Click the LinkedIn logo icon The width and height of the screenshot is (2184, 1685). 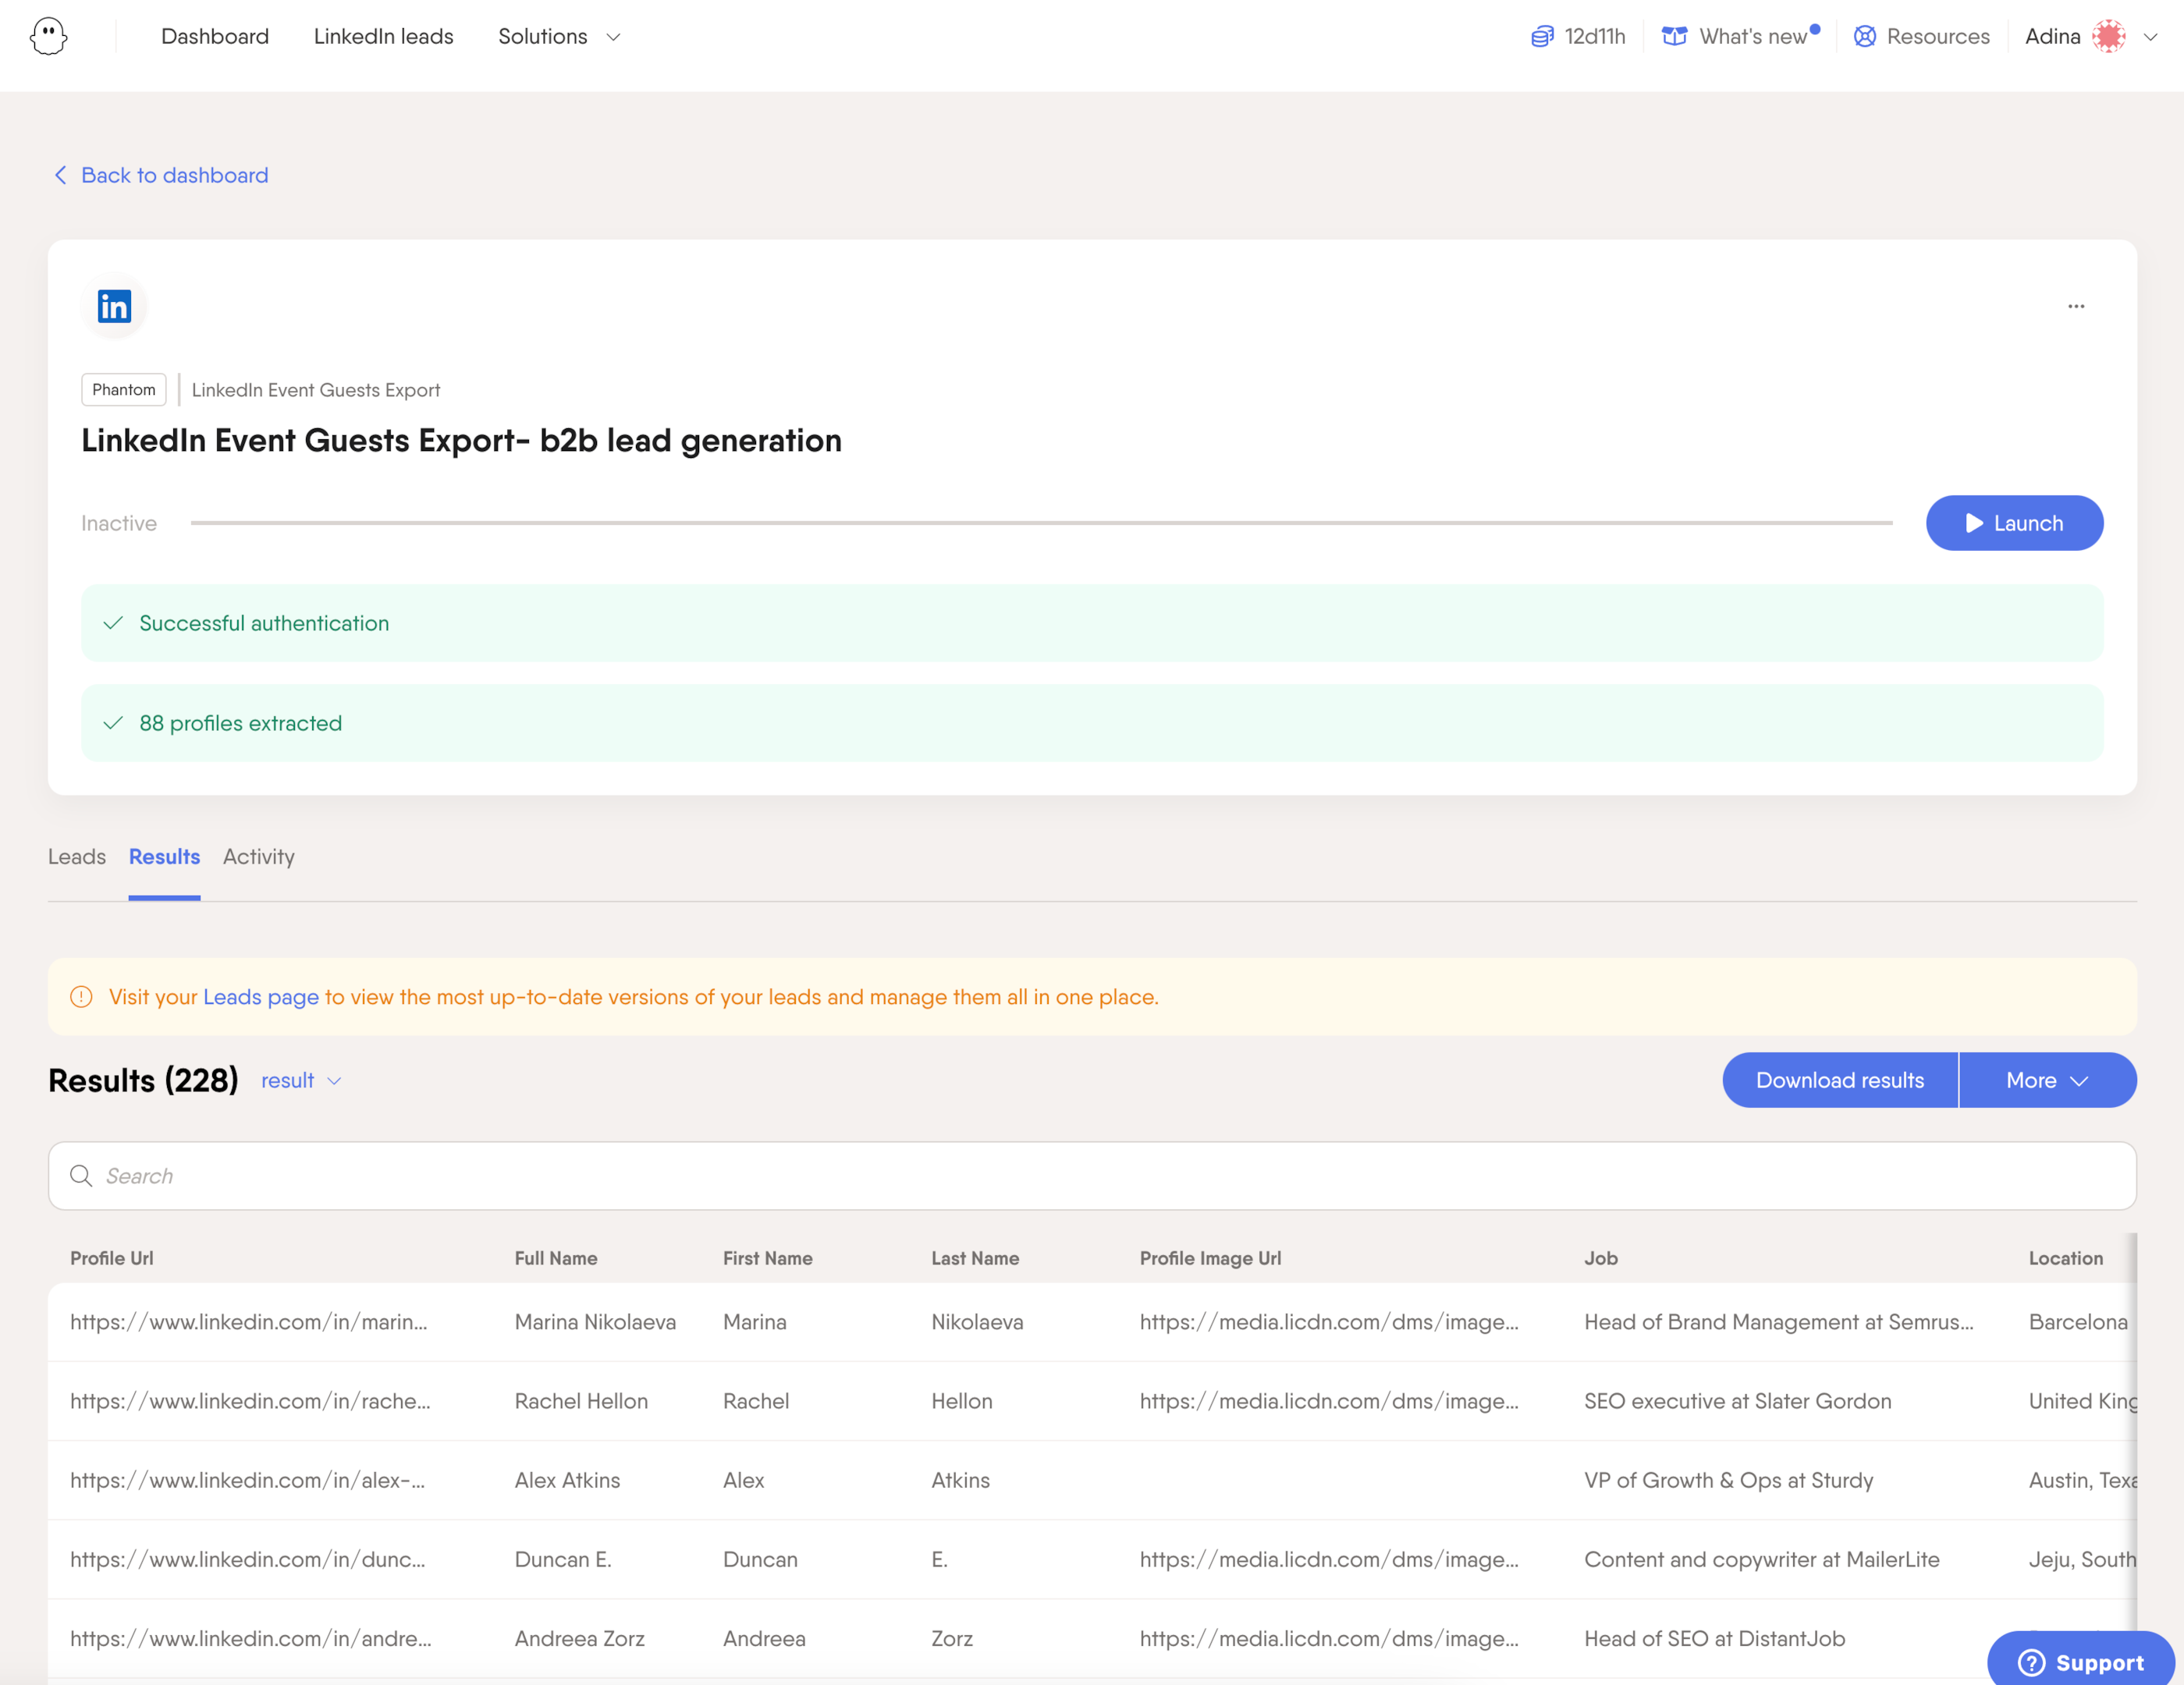point(114,306)
